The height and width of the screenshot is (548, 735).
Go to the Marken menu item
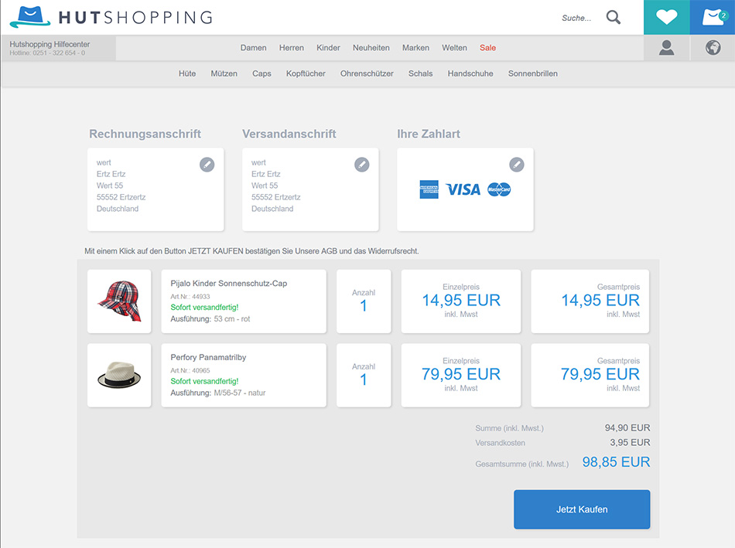pos(415,48)
